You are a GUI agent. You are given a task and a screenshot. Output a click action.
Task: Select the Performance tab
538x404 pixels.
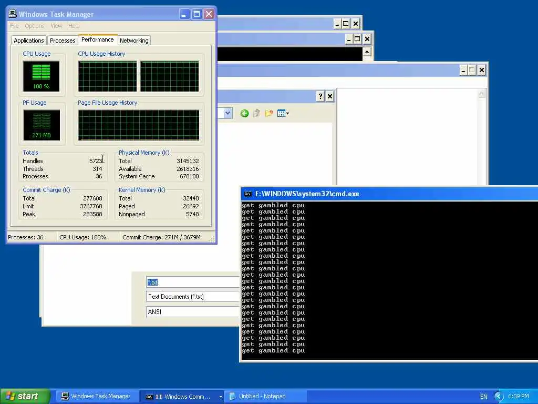point(97,39)
